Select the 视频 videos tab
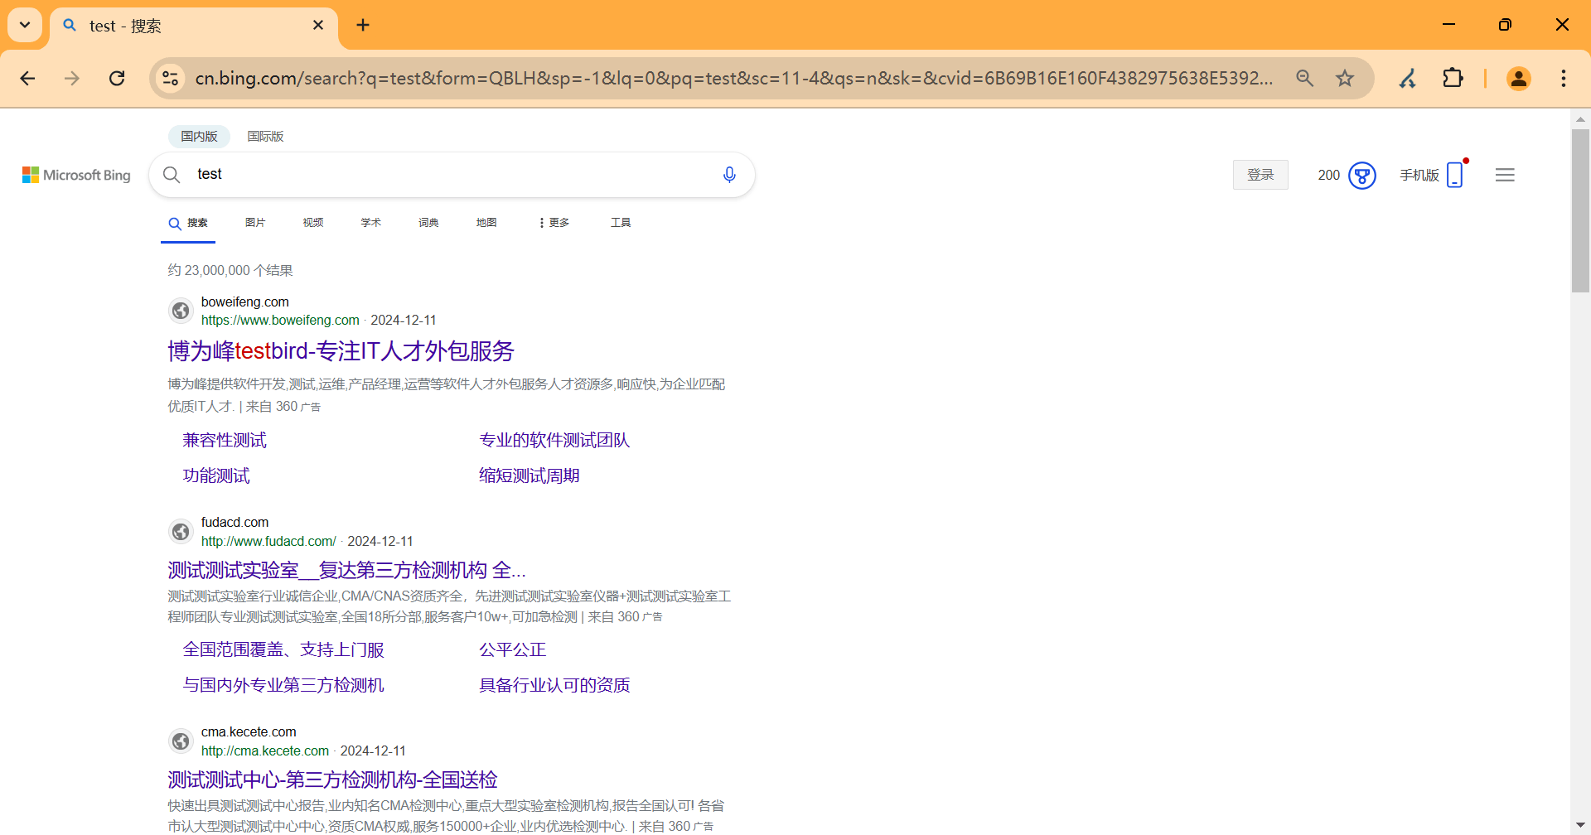1591x835 pixels. pos(313,222)
